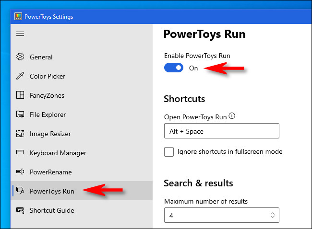Open the Keyboard Manager settings page
This screenshot has height=229, width=312.
tap(58, 153)
